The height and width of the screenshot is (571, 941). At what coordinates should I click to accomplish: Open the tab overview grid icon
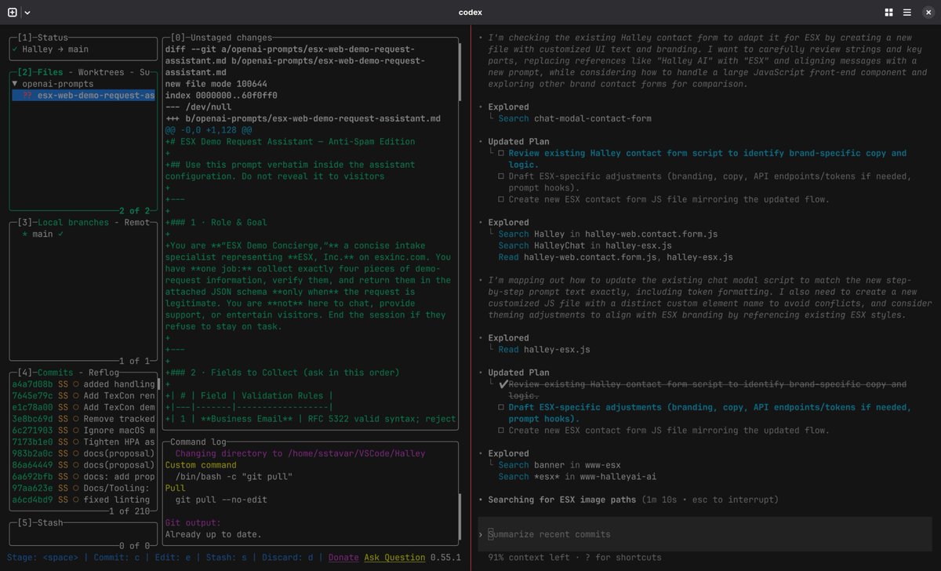[x=888, y=12]
